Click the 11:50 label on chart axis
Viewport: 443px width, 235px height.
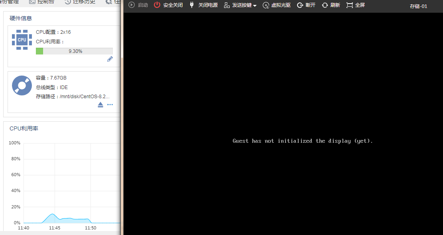coord(91,228)
